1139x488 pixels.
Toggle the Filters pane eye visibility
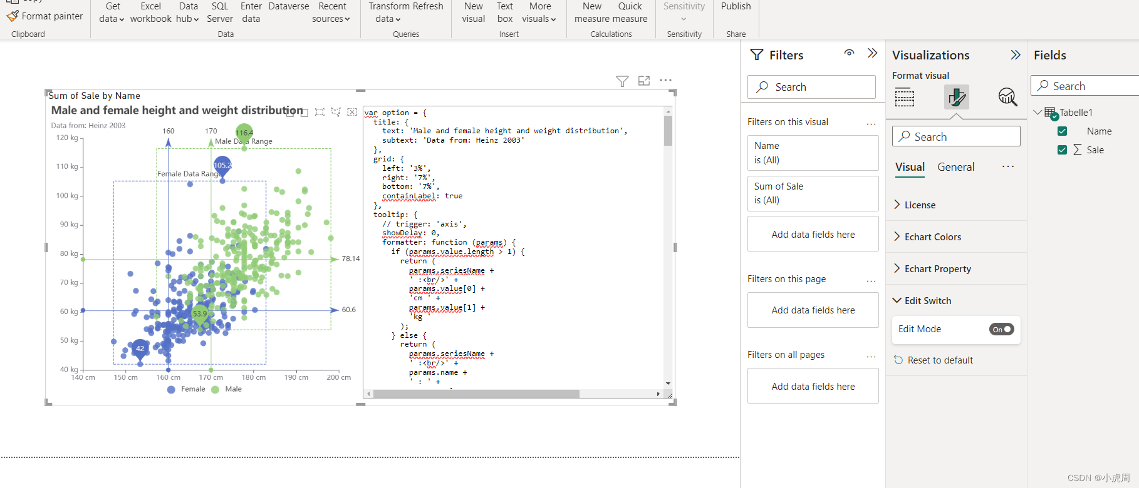tap(849, 53)
